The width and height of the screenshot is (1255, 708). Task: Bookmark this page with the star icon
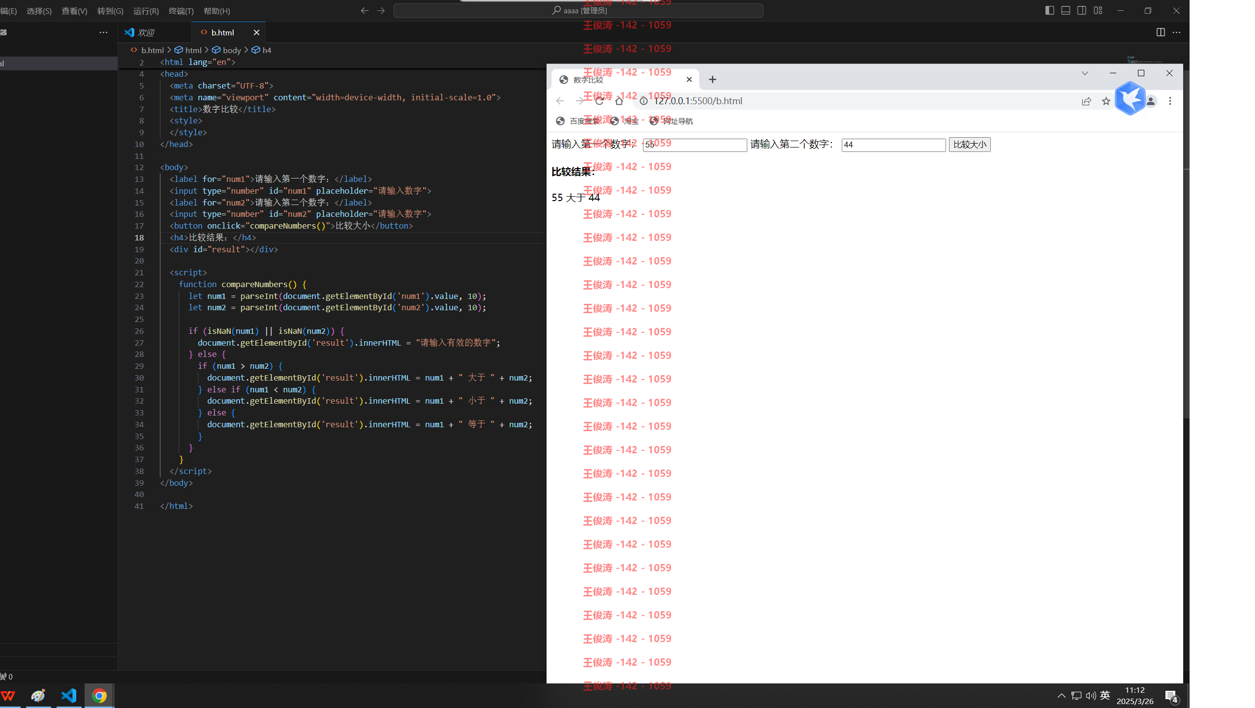(1106, 101)
